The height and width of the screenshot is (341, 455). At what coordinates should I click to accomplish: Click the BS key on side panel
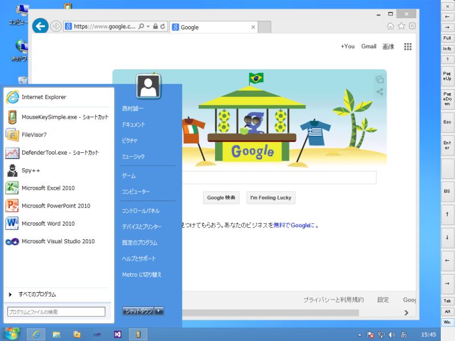coord(447,192)
